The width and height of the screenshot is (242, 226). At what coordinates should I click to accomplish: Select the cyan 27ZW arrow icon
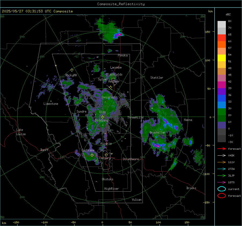222,169
